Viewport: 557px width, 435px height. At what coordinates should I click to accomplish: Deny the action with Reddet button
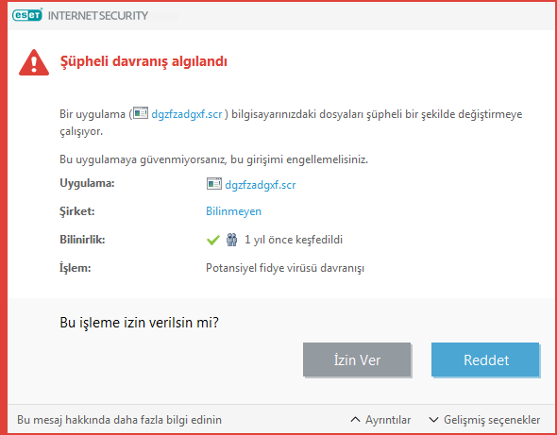coord(485,360)
